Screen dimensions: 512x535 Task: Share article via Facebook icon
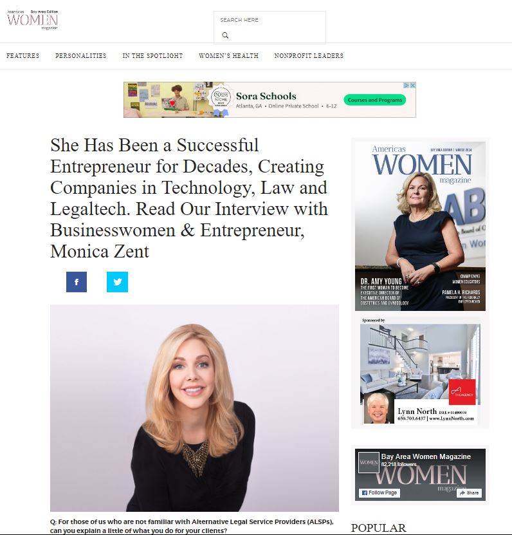[77, 282]
